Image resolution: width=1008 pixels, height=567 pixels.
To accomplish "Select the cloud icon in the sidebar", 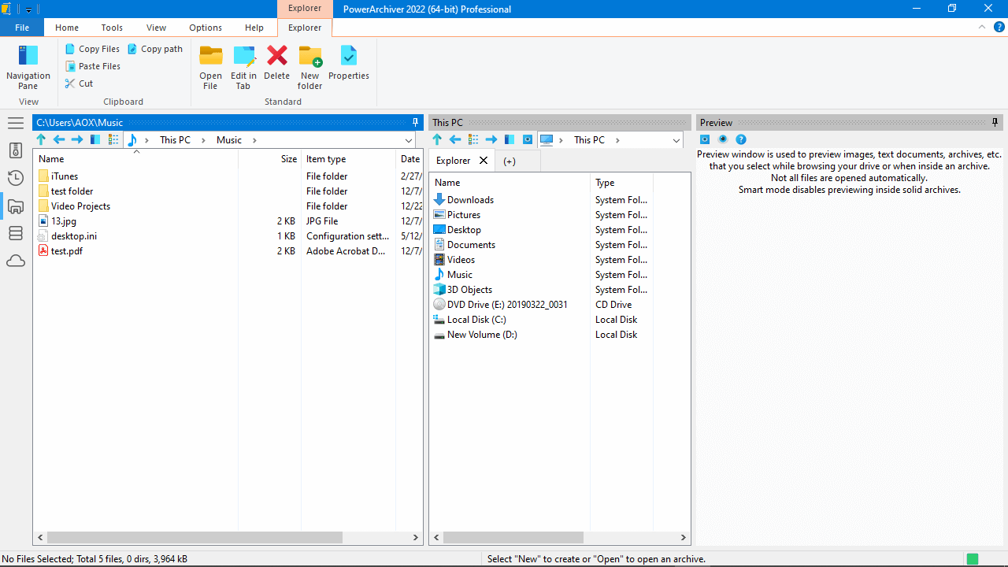I will point(15,261).
